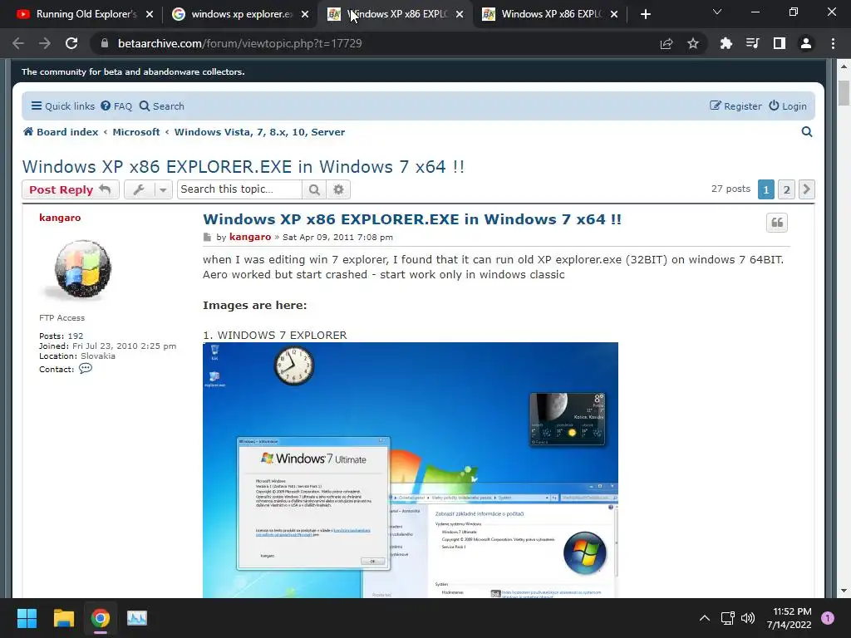Open kangaro profile name above avatar

60,218
